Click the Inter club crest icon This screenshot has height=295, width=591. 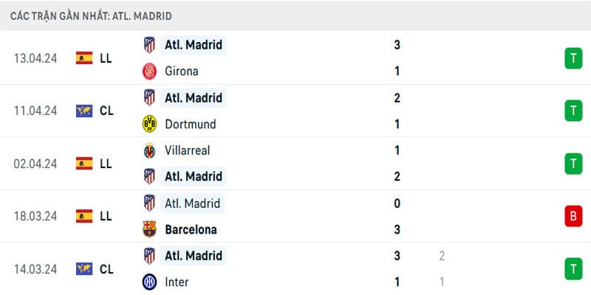tap(149, 282)
